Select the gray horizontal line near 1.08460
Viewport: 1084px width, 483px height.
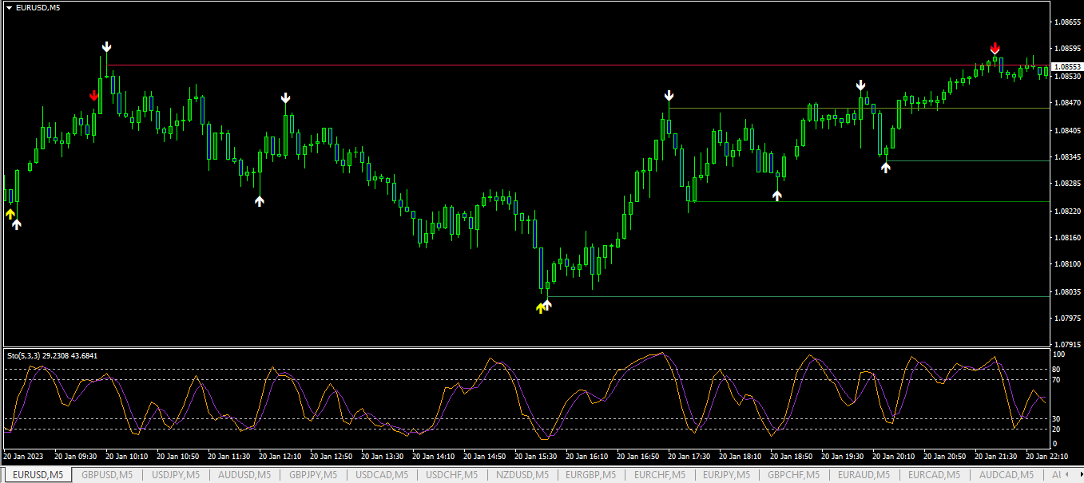coord(858,108)
